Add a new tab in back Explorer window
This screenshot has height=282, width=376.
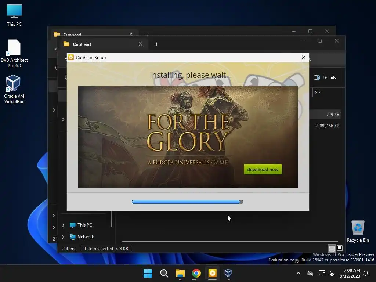click(147, 34)
